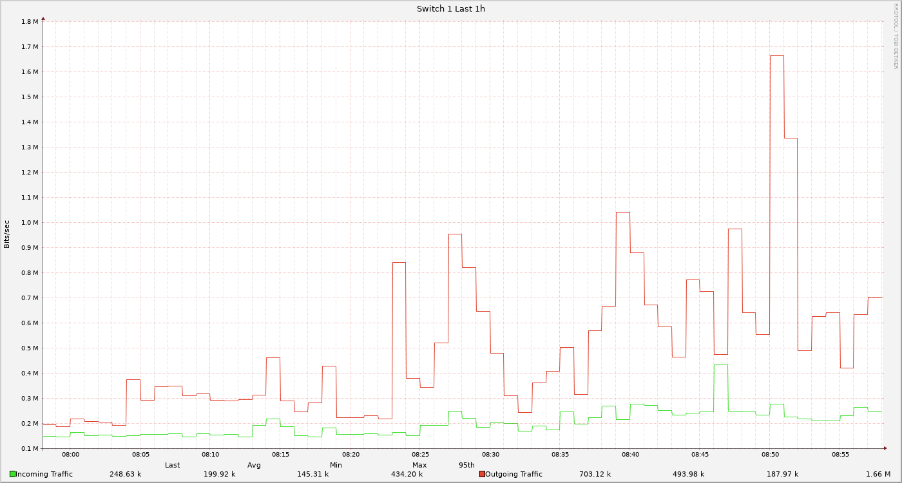This screenshot has height=483, width=902.
Task: Click the "Switch 1 Last 1h" graph title
Action: click(x=450, y=8)
